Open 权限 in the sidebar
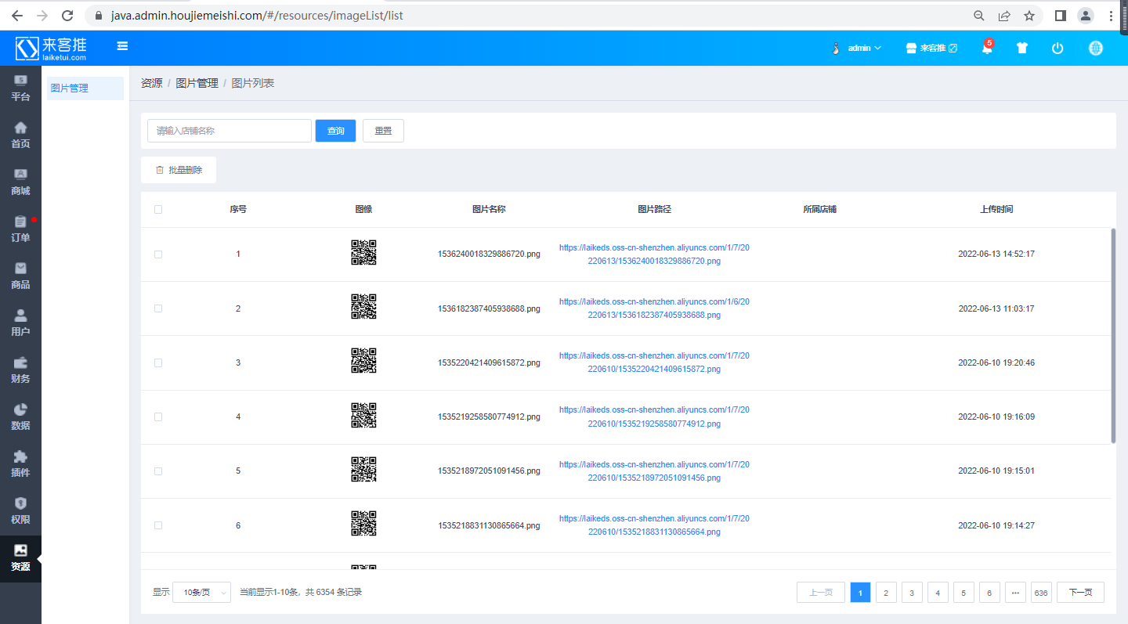 coord(20,511)
